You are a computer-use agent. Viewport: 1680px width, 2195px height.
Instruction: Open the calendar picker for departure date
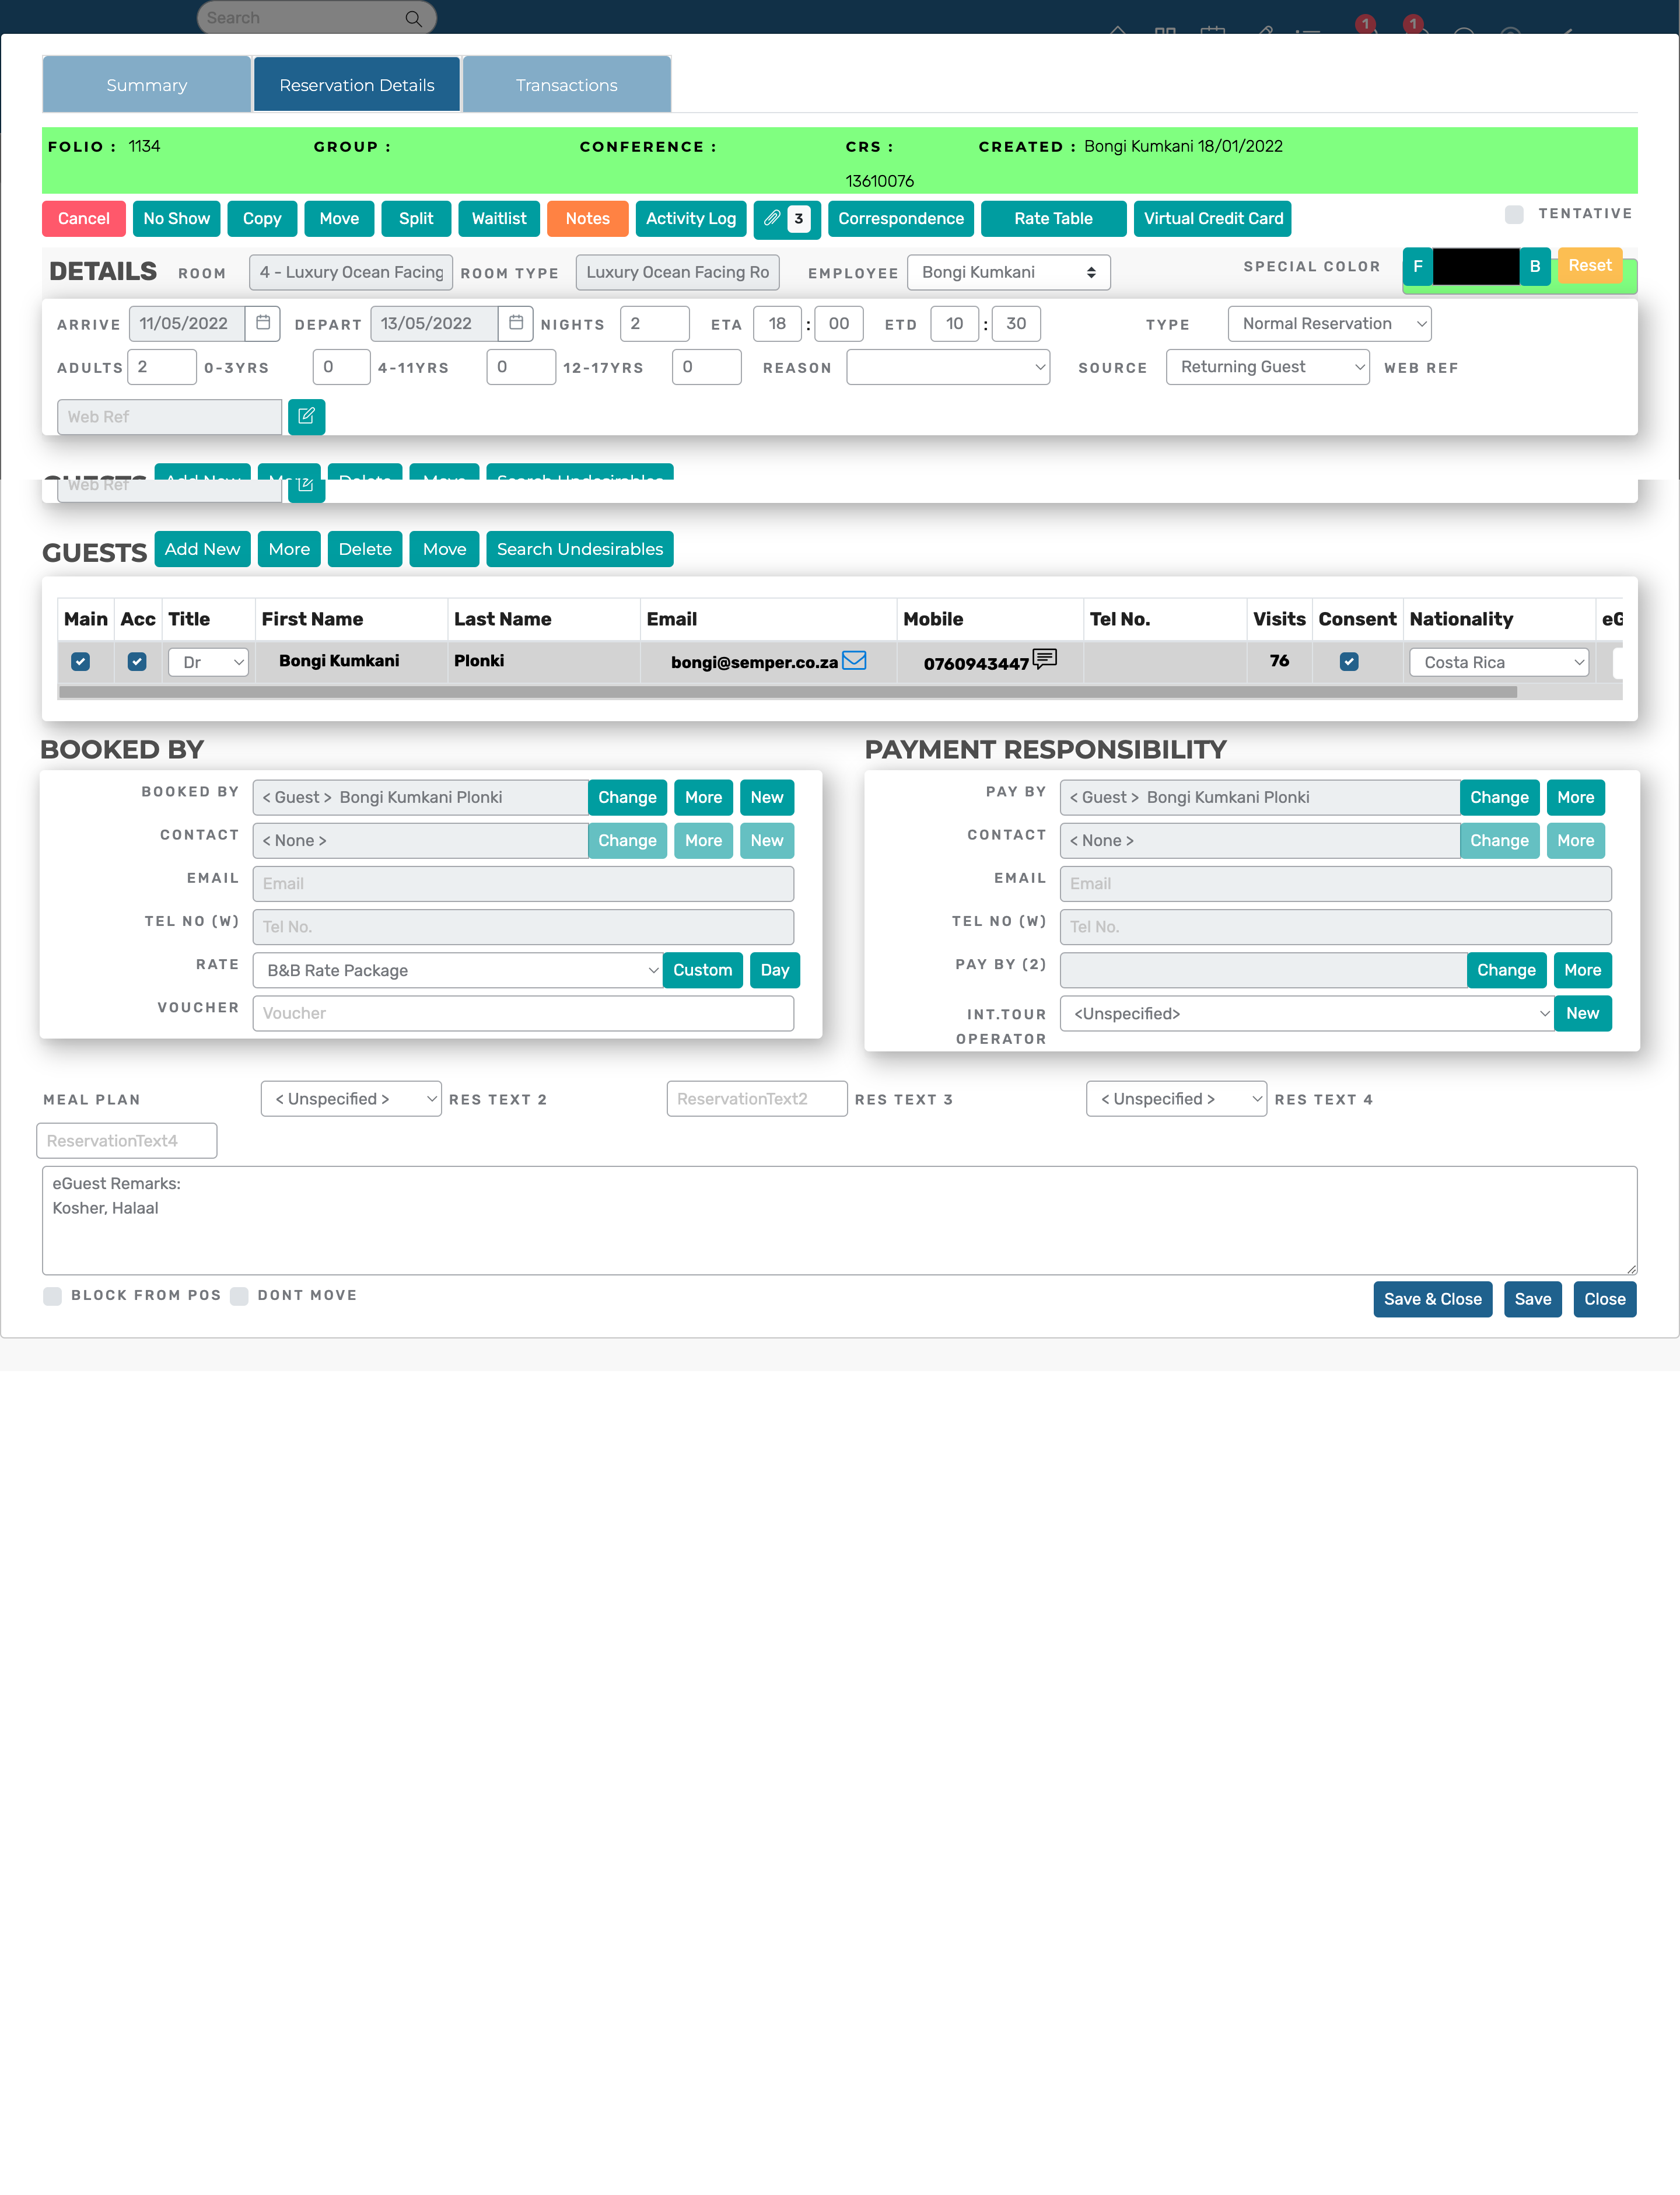click(515, 323)
